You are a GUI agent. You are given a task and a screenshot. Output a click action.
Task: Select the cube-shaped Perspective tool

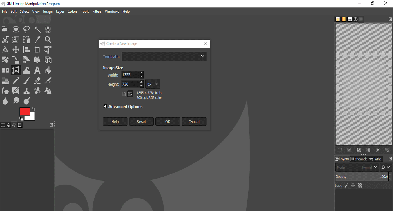[48, 60]
